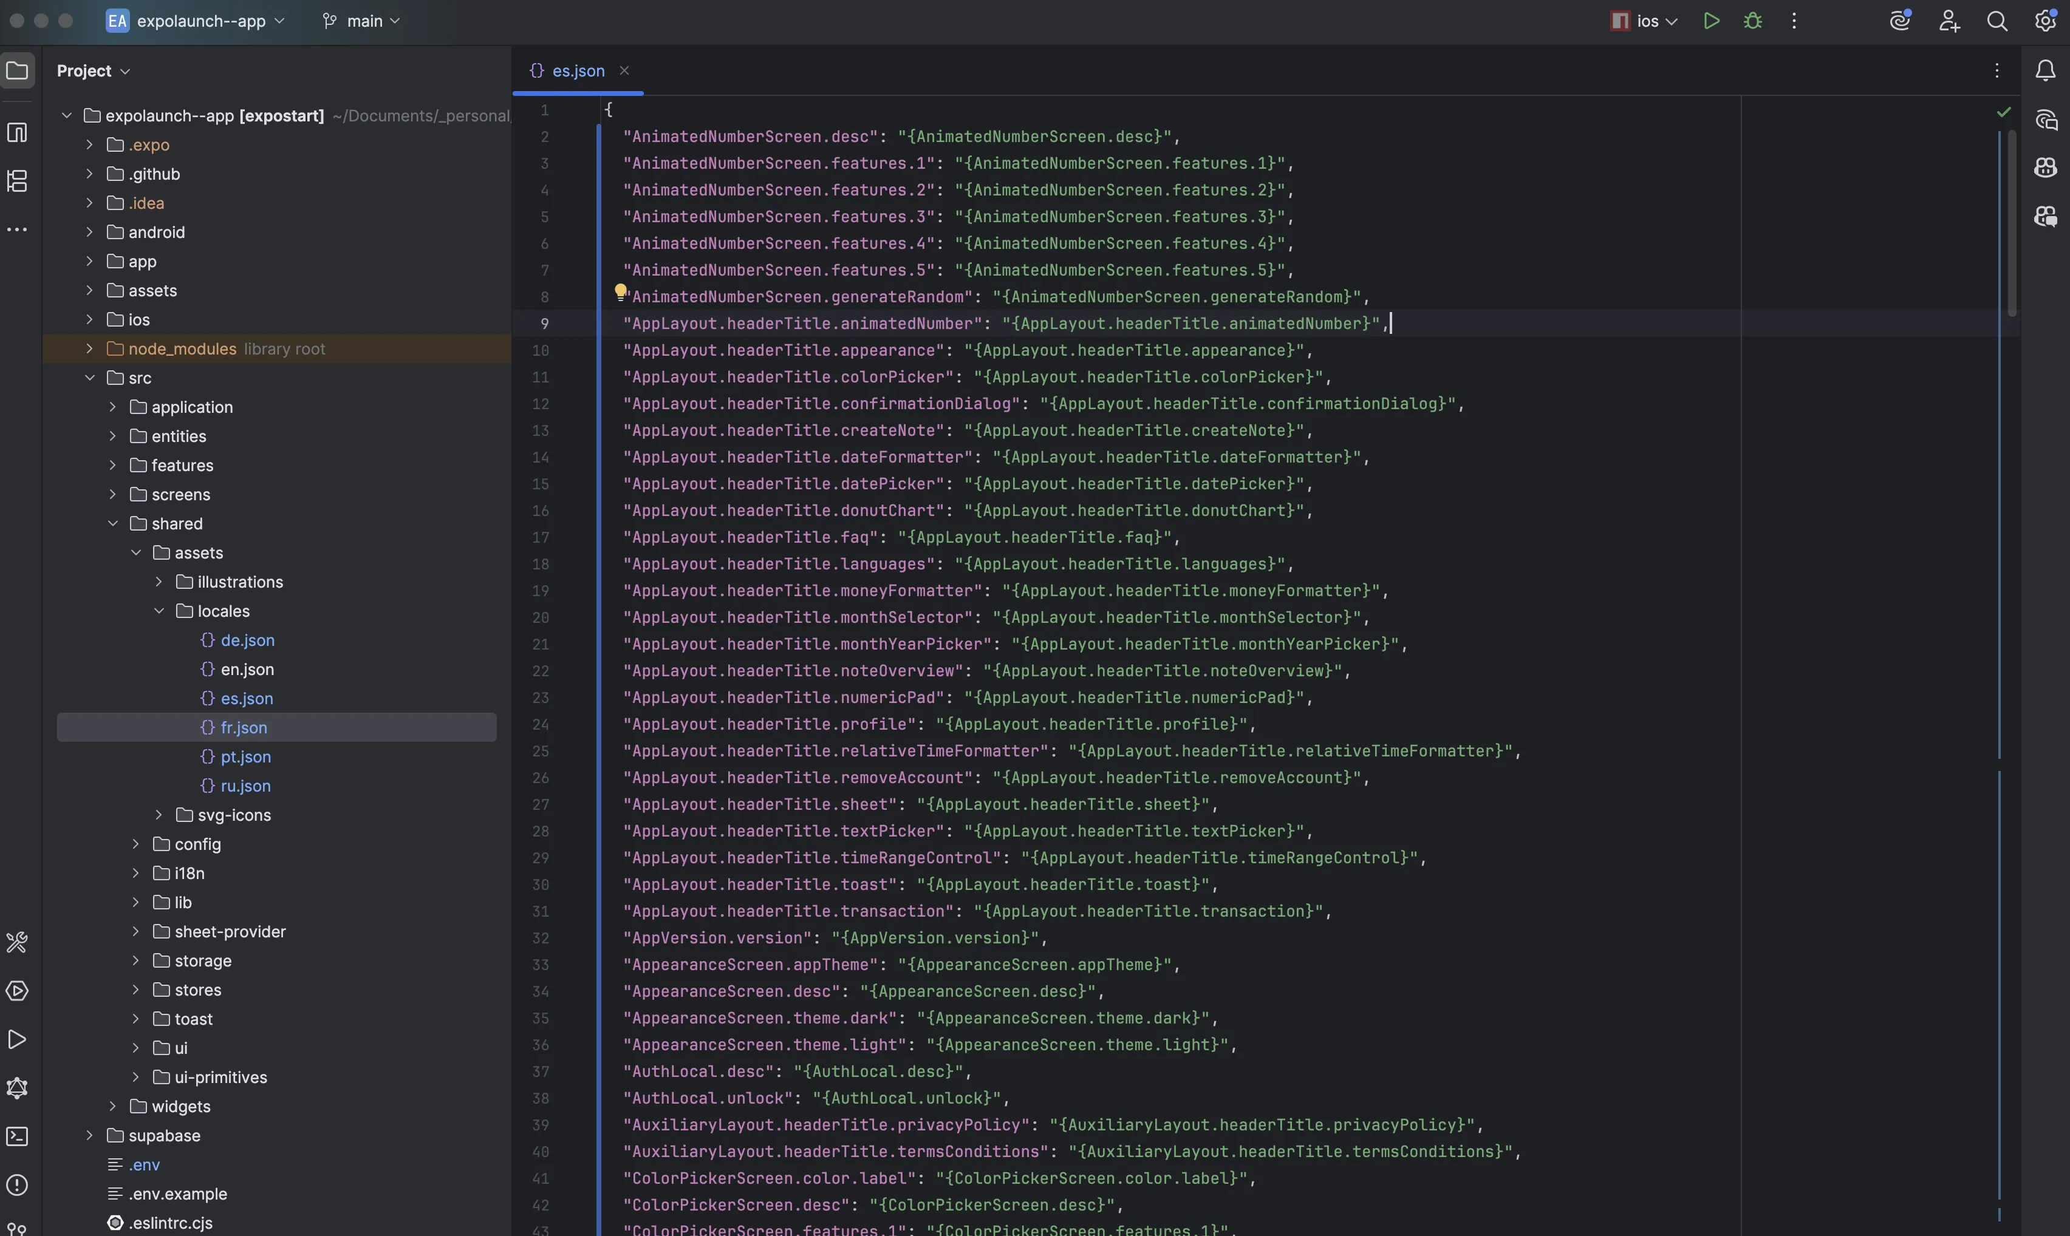This screenshot has width=2070, height=1236.
Task: Open the Problems tool window icon
Action: [x=18, y=1184]
